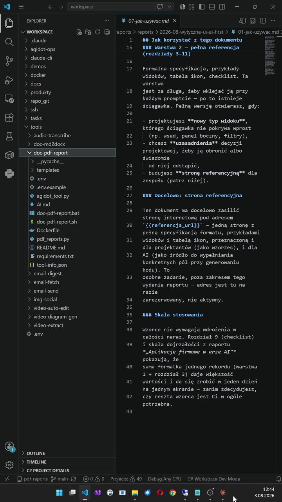282x502 pixels.
Task: Open the customize layout control
Action: pyautogui.click(x=192, y=7)
